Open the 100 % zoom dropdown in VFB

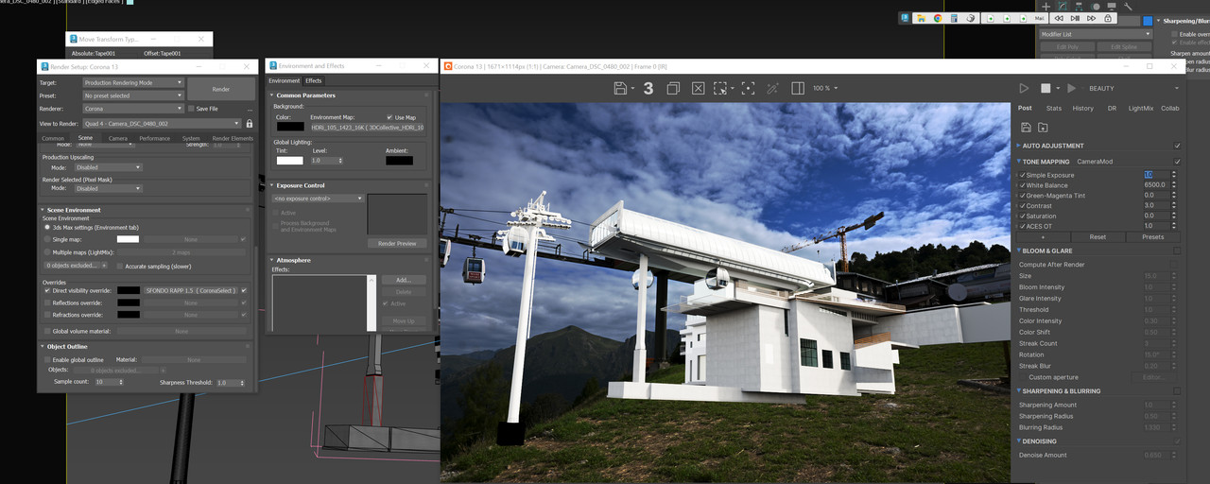[825, 88]
